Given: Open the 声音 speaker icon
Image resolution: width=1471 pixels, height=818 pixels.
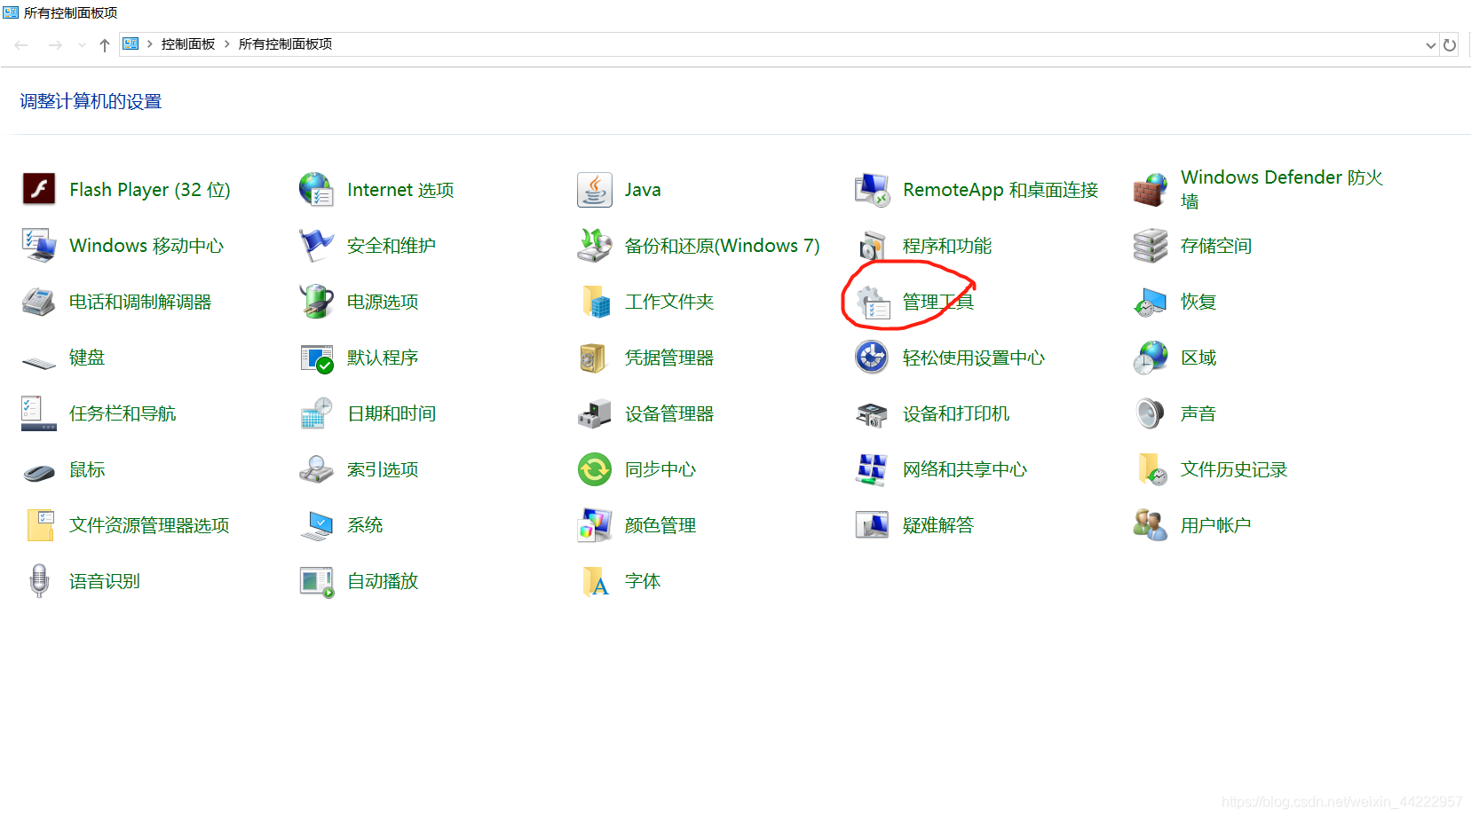Looking at the screenshot, I should point(1151,413).
